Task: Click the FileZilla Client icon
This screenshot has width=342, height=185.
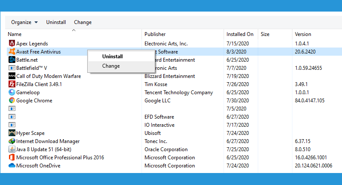Action: 12,84
